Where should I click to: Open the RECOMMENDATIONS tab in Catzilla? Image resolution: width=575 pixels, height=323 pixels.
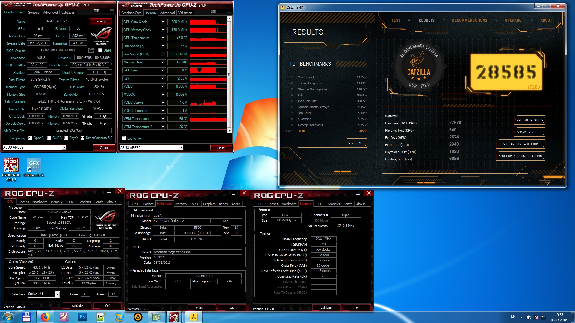469,20
